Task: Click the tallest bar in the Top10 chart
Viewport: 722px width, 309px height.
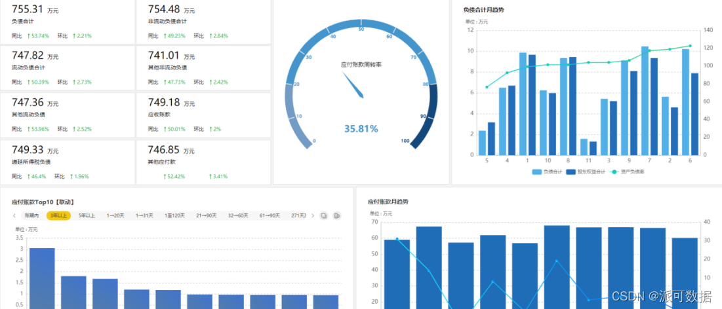Action: pos(42,278)
